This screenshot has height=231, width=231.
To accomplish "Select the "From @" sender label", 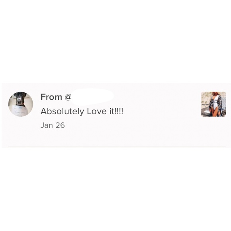I will tap(56, 97).
